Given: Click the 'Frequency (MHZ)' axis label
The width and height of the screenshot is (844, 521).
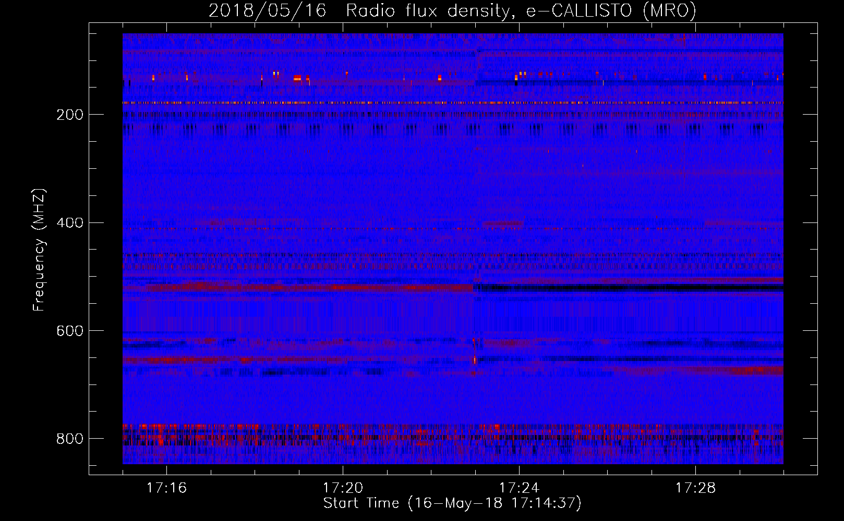Looking at the screenshot, I should 39,250.
